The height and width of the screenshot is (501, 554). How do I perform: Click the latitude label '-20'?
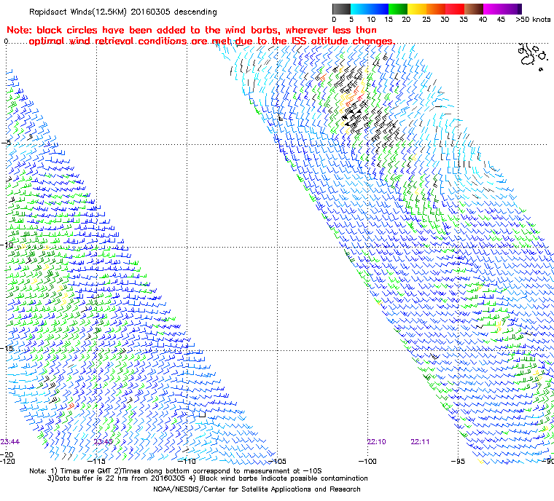(7, 454)
